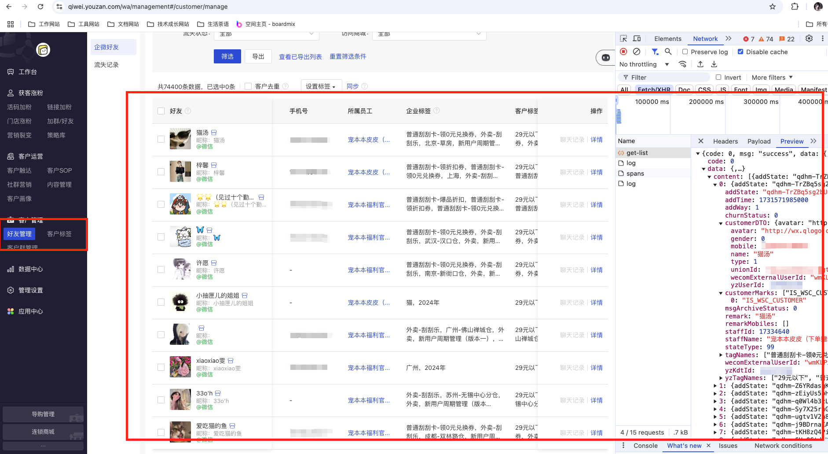The height and width of the screenshot is (454, 828).
Task: Check the 客户去重 checkbox
Action: click(248, 86)
